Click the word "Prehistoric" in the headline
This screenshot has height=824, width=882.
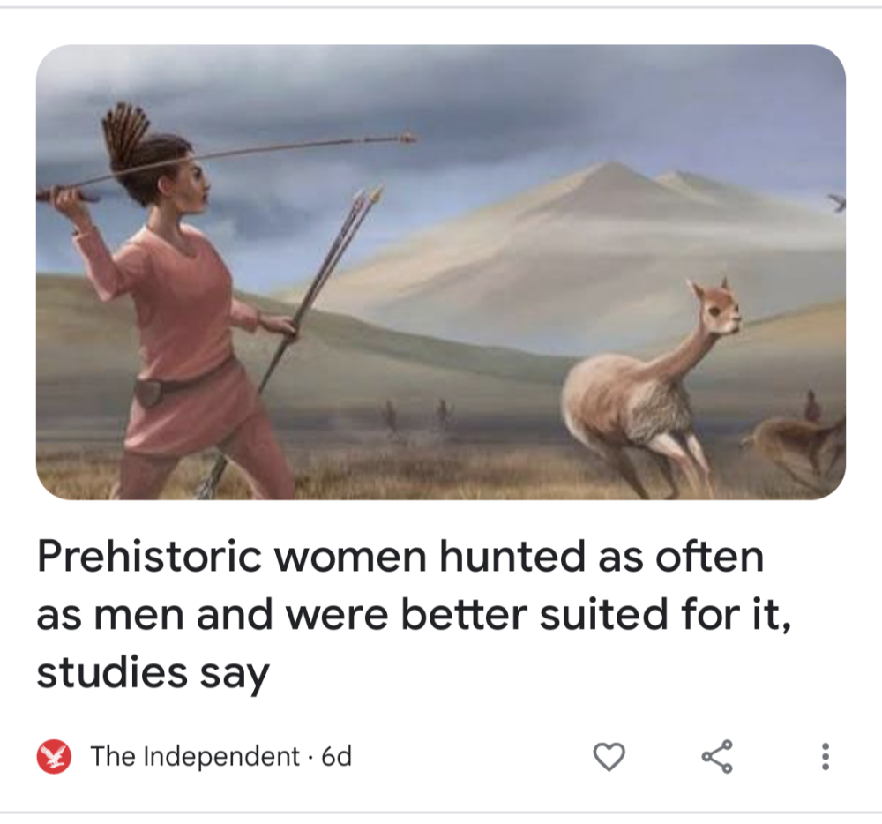[149, 557]
